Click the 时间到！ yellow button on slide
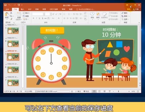Viewport: 145px width, 112px height. [x=52, y=30]
